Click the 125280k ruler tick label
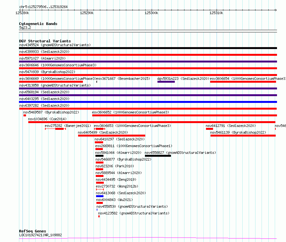Viewport: 286px width, 242px height. (22, 13)
